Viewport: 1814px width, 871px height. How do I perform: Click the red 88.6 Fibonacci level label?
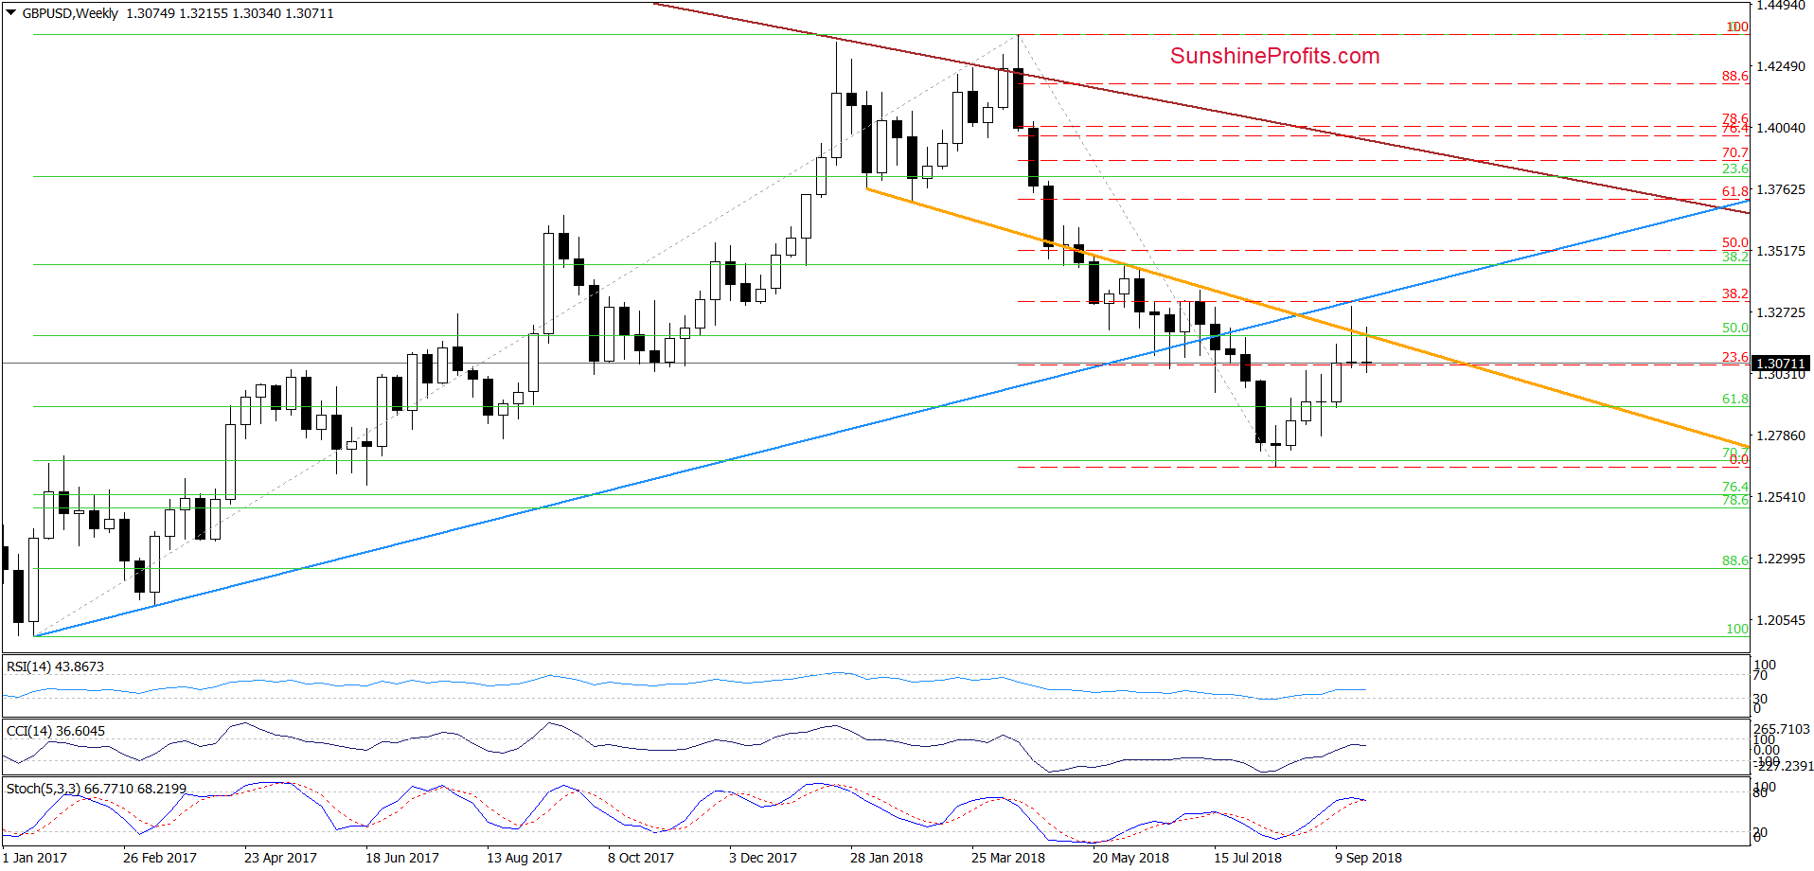point(1735,77)
